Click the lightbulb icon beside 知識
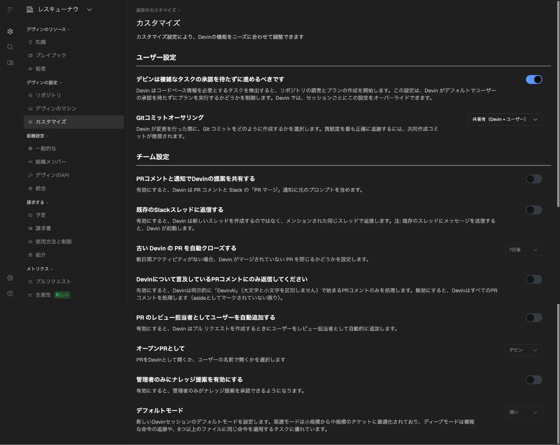 tap(30, 42)
